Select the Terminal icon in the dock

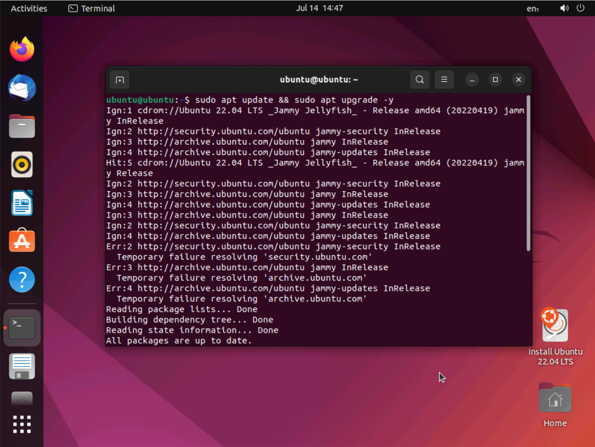22,328
